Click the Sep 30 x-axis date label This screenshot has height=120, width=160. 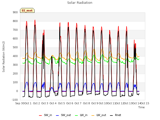click(x=20, y=103)
